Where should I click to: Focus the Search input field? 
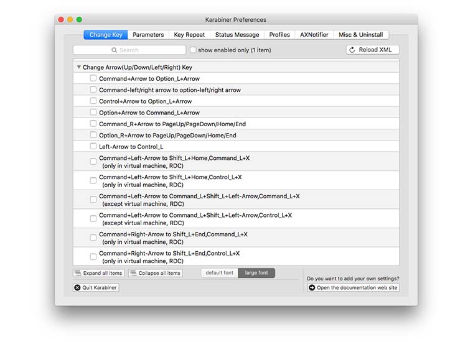(129, 50)
